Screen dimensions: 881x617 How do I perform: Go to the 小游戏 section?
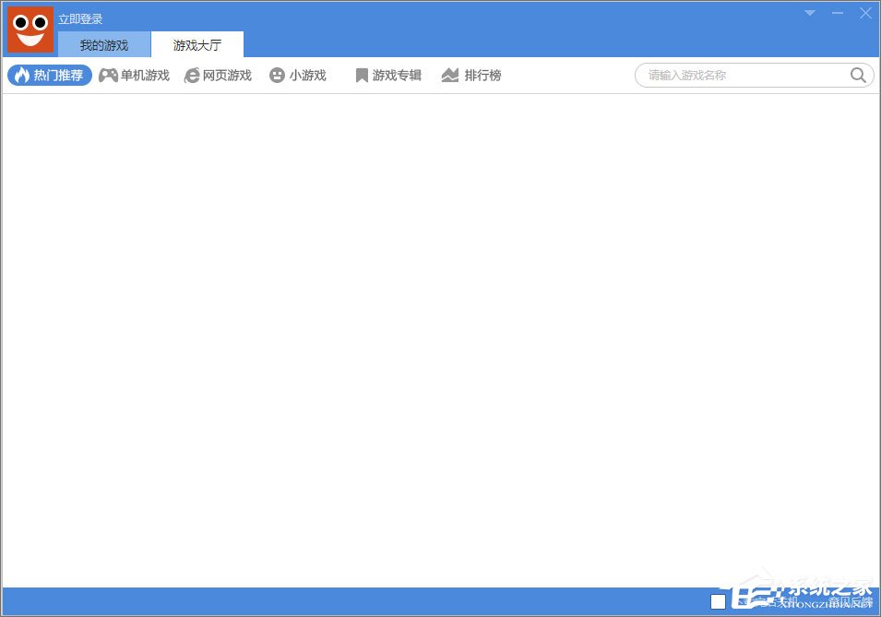298,76
